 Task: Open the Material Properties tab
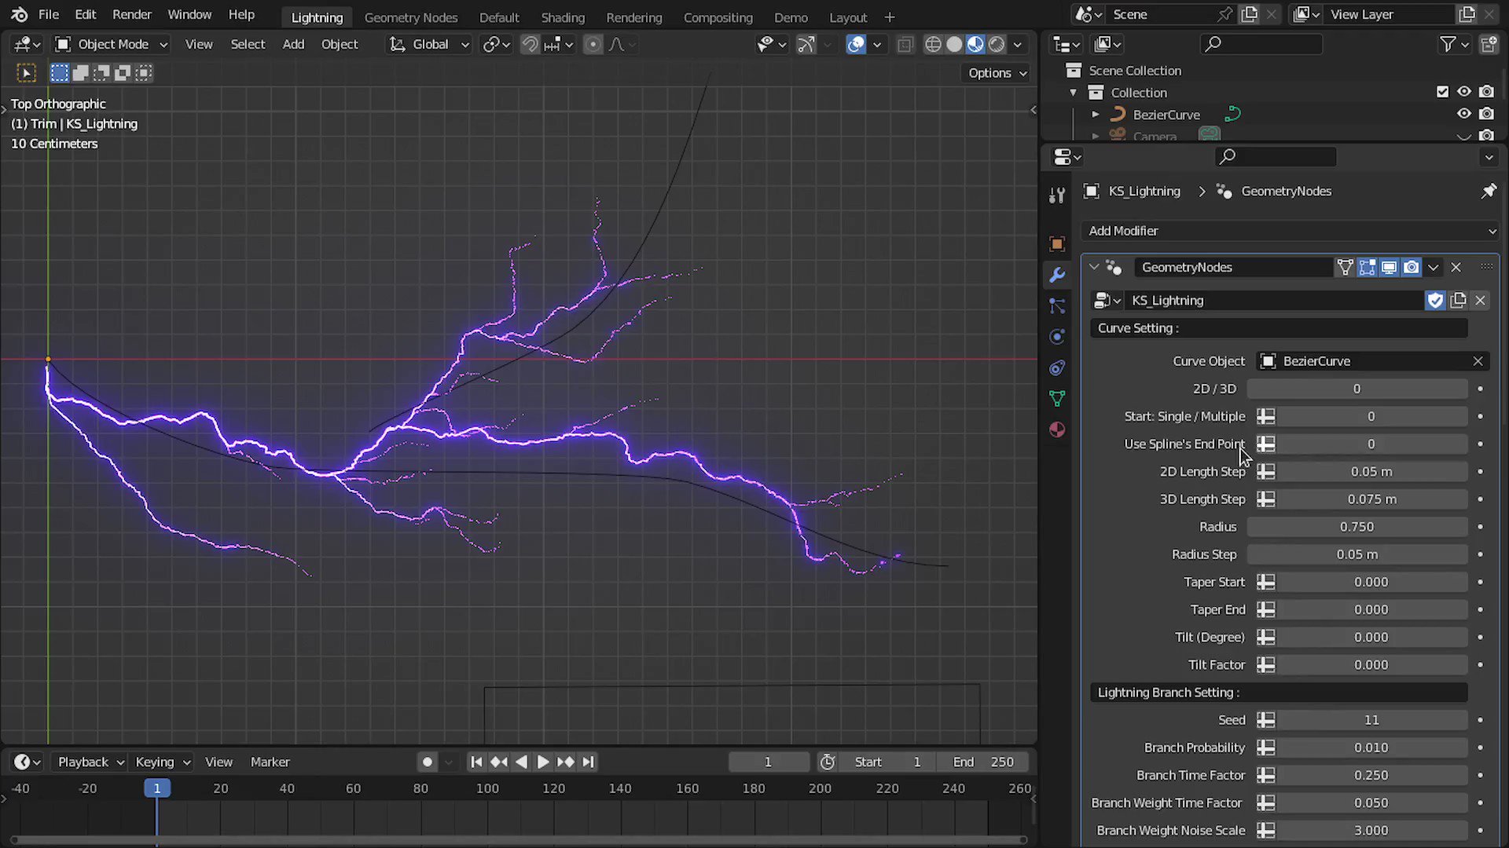[x=1057, y=429]
